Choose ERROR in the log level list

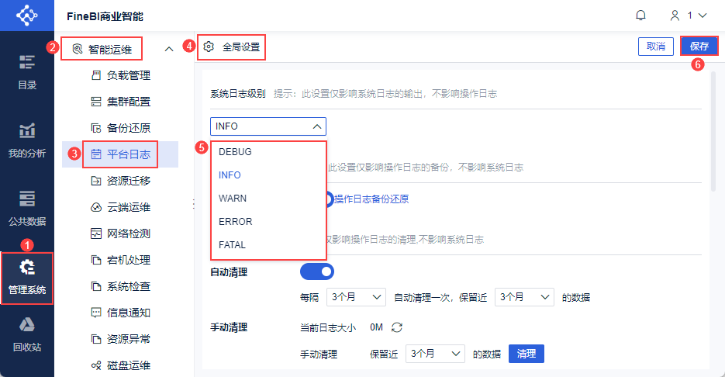[235, 222]
